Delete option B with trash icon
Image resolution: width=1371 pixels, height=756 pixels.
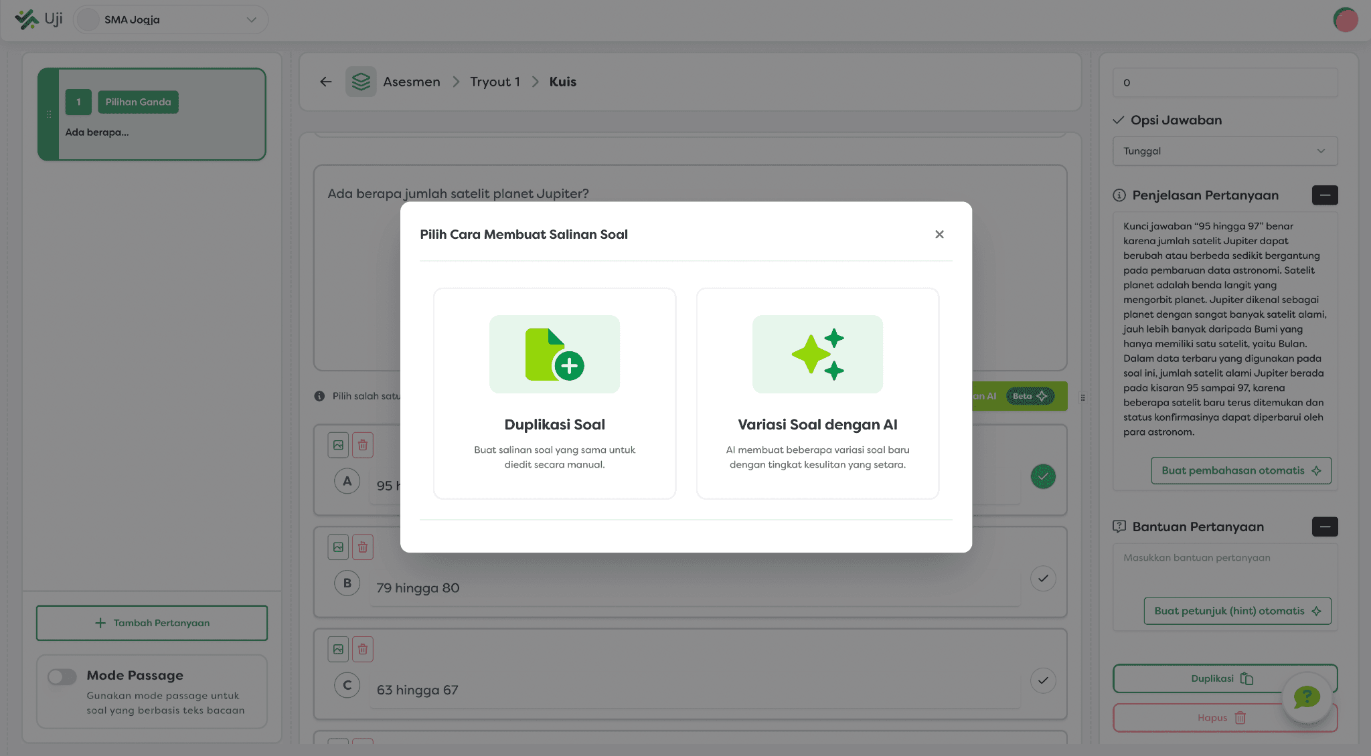(x=362, y=547)
